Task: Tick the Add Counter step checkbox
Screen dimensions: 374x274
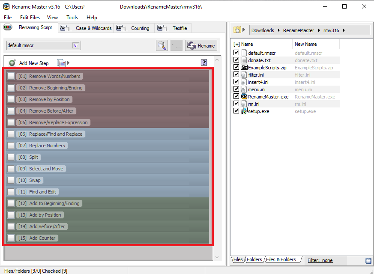Action: point(11,238)
